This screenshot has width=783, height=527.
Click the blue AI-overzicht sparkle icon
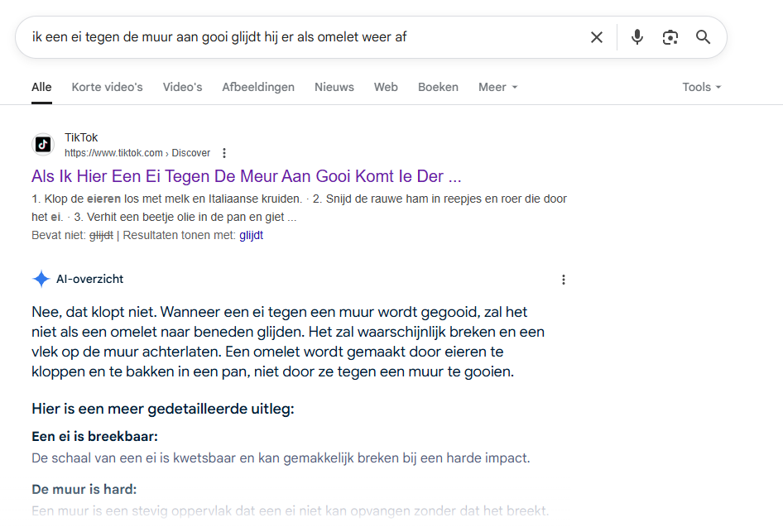(x=41, y=279)
